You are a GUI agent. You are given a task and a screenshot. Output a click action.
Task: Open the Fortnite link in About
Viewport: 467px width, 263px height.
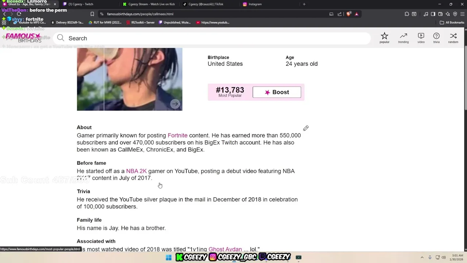tap(177, 136)
